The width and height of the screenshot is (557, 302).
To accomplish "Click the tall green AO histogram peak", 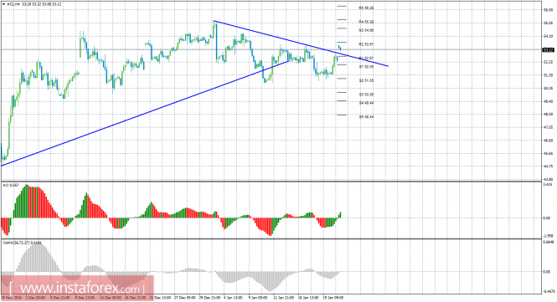I will pyautogui.click(x=26, y=202).
